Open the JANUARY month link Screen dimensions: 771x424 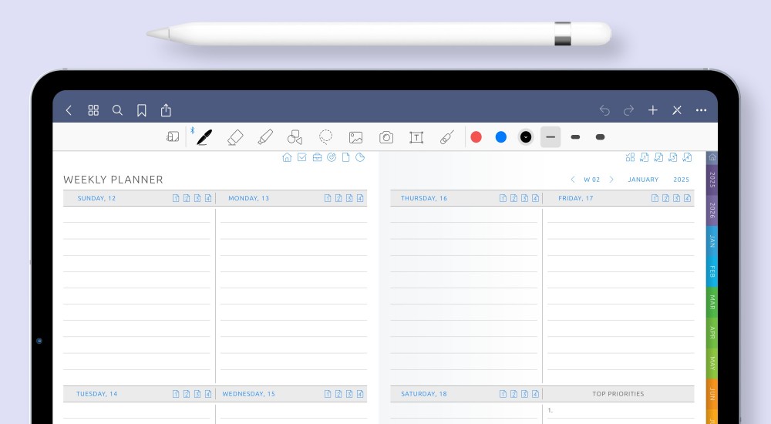tap(643, 180)
